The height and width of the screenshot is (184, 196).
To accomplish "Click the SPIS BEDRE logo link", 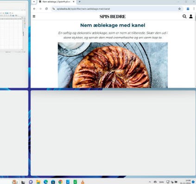I will tap(113, 17).
